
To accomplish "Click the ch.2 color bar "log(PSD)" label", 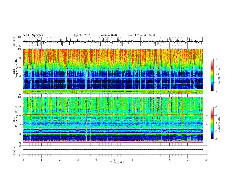I will 219,124.
